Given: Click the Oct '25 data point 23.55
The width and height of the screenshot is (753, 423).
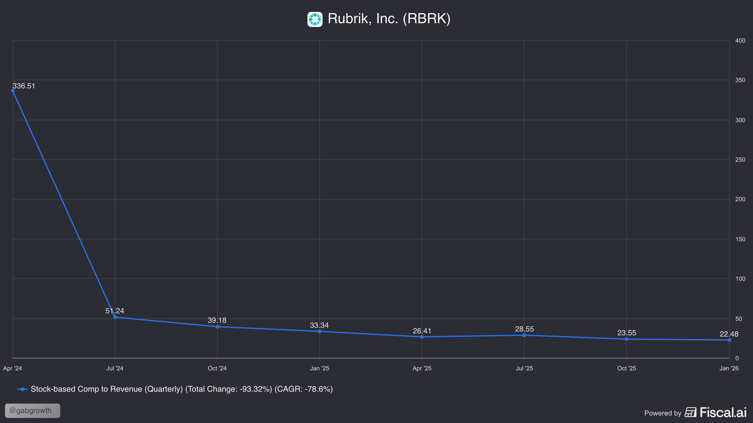Looking at the screenshot, I should (627, 339).
